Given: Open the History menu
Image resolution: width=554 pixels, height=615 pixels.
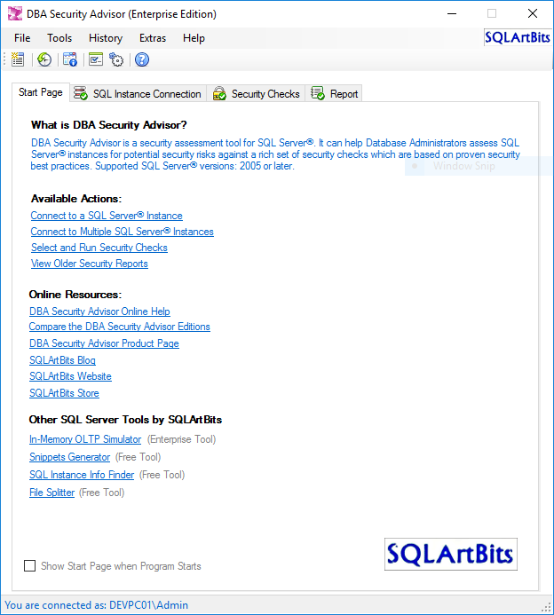Looking at the screenshot, I should pyautogui.click(x=106, y=38).
